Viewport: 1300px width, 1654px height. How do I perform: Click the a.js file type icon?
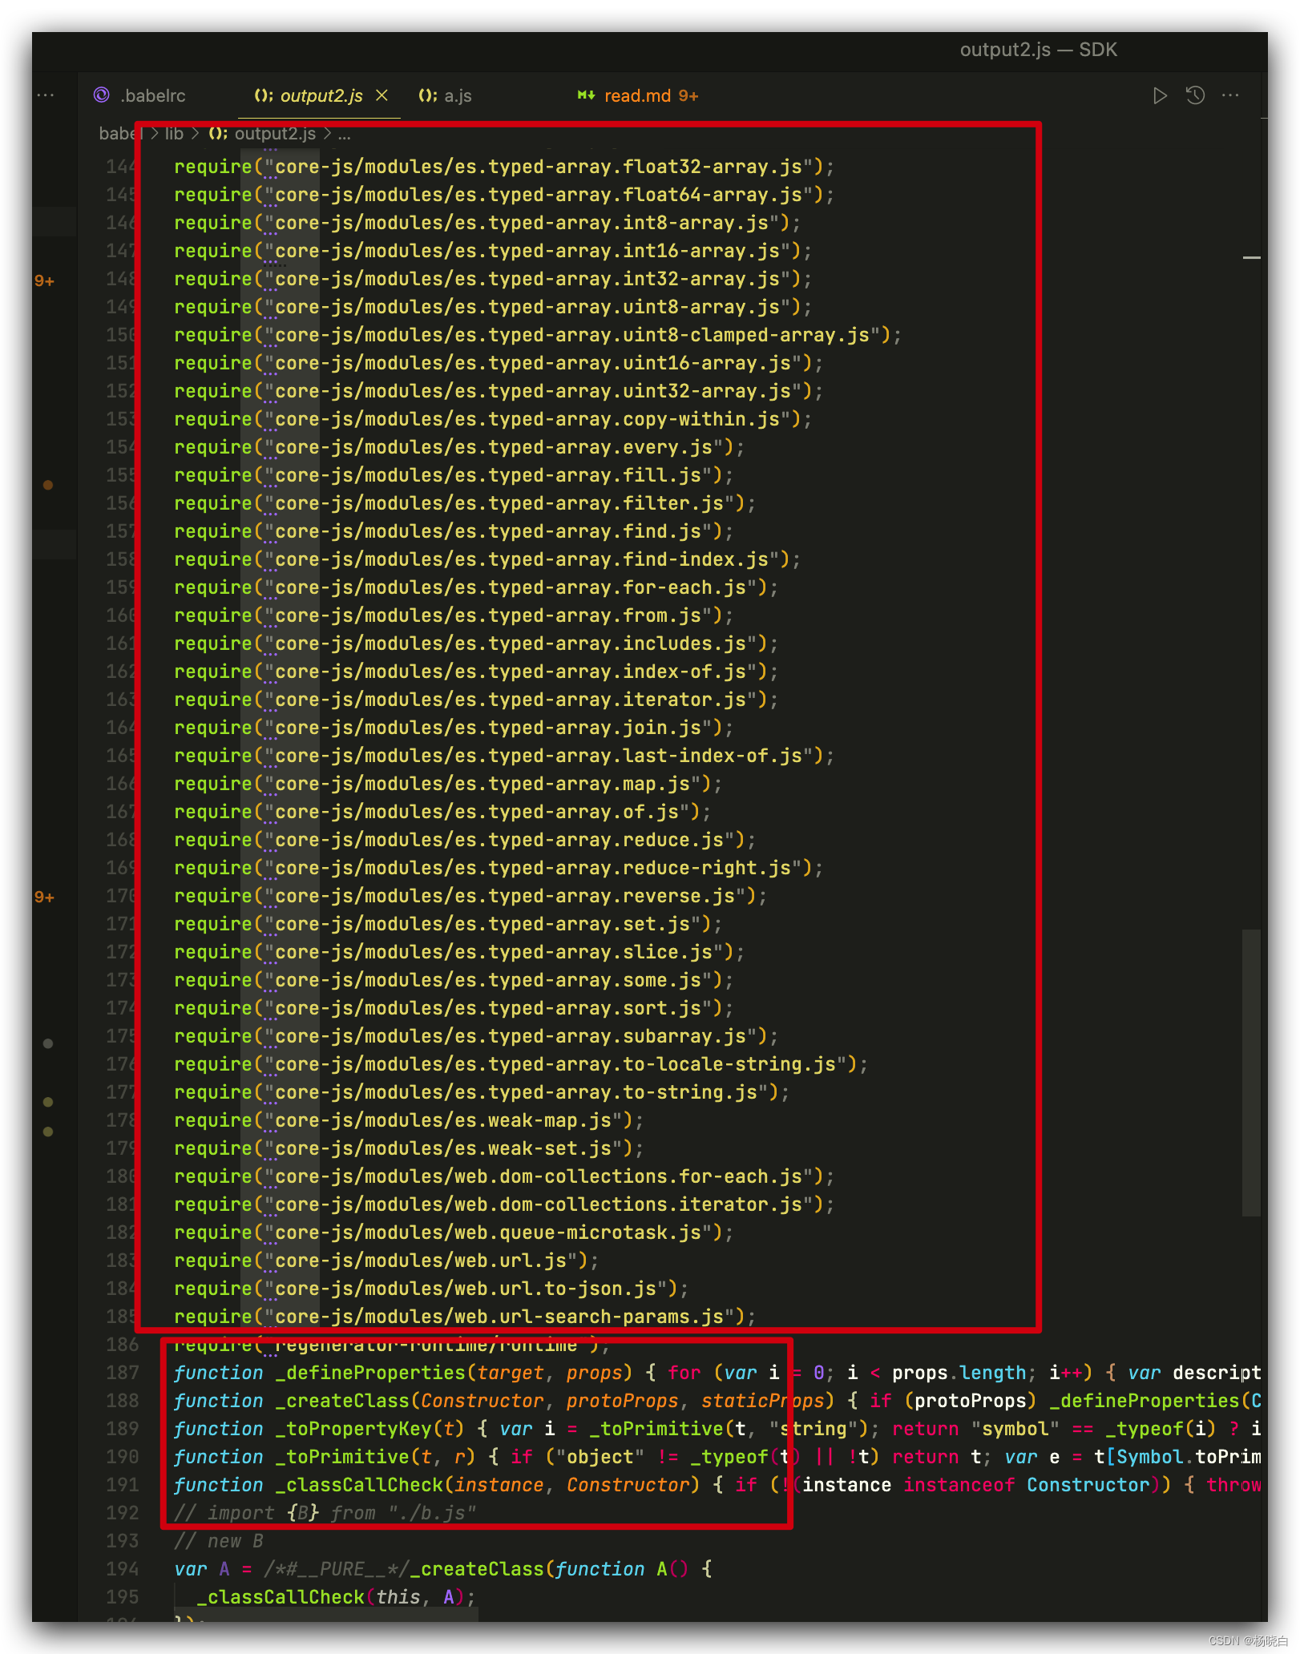pos(428,95)
